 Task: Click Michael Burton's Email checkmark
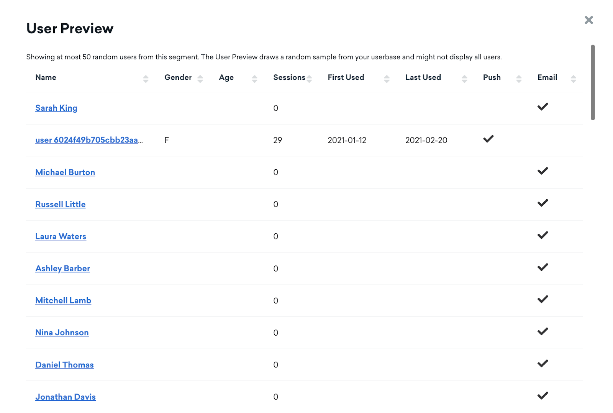tap(543, 171)
